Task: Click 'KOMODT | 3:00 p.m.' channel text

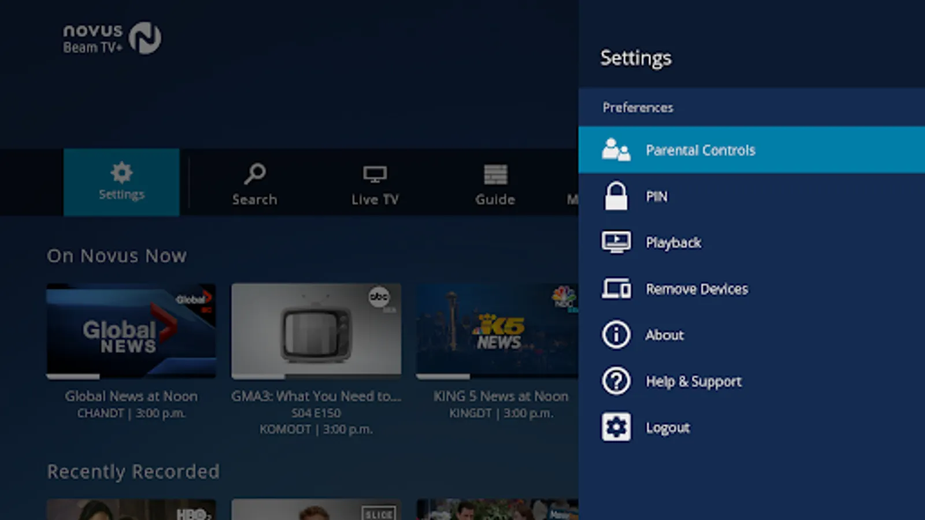Action: [316, 429]
